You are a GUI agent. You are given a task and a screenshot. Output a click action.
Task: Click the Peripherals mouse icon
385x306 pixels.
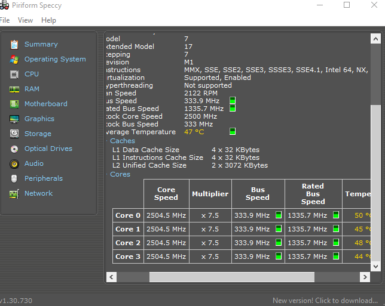14,178
